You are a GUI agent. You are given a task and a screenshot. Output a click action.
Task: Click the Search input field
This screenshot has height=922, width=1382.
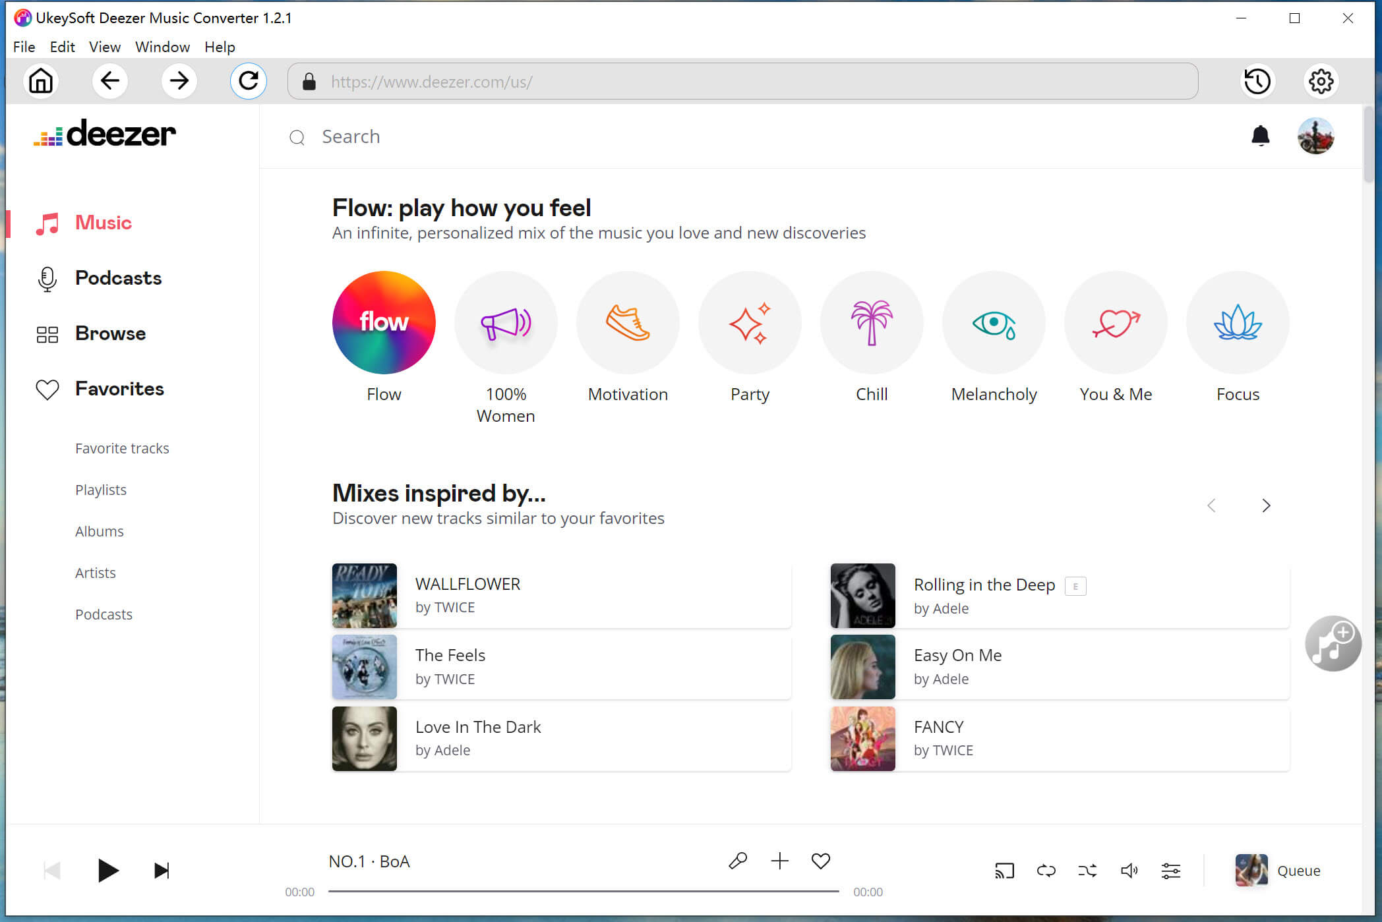click(x=351, y=136)
